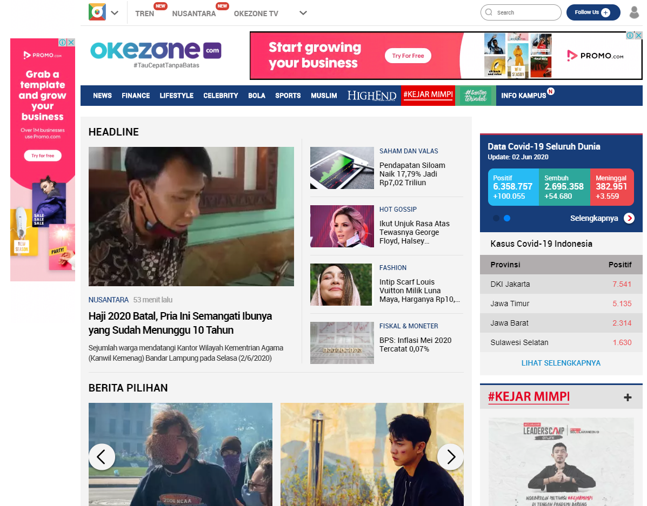
Task: Click the previous arrow on Berita Pilihan carousel
Action: 102,456
